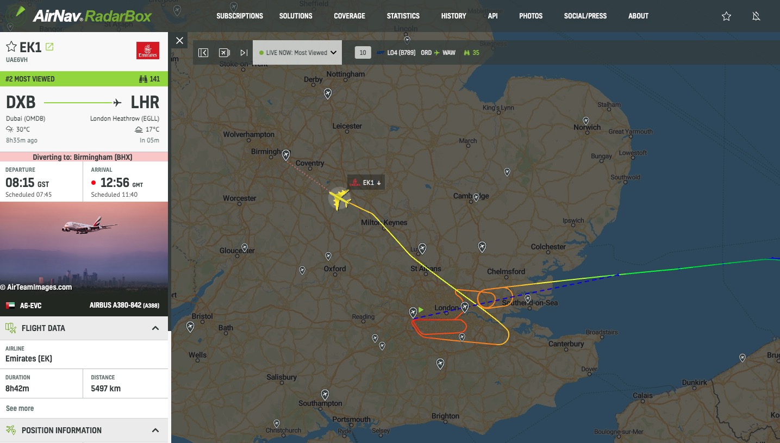The height and width of the screenshot is (443, 780).
Task: Collapse the Flight Data section
Action: [x=155, y=328]
